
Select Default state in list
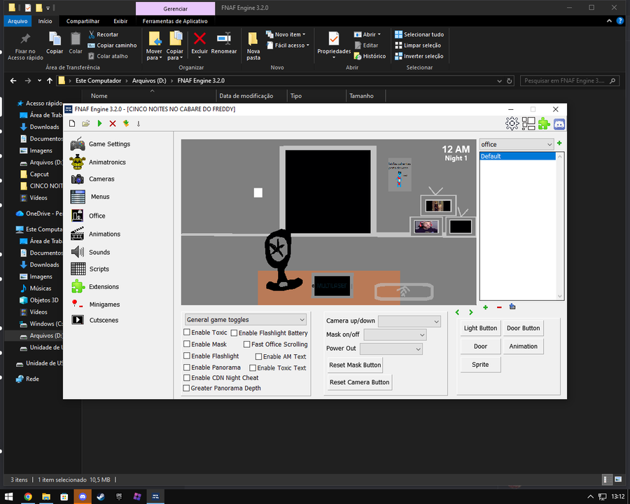[517, 156]
